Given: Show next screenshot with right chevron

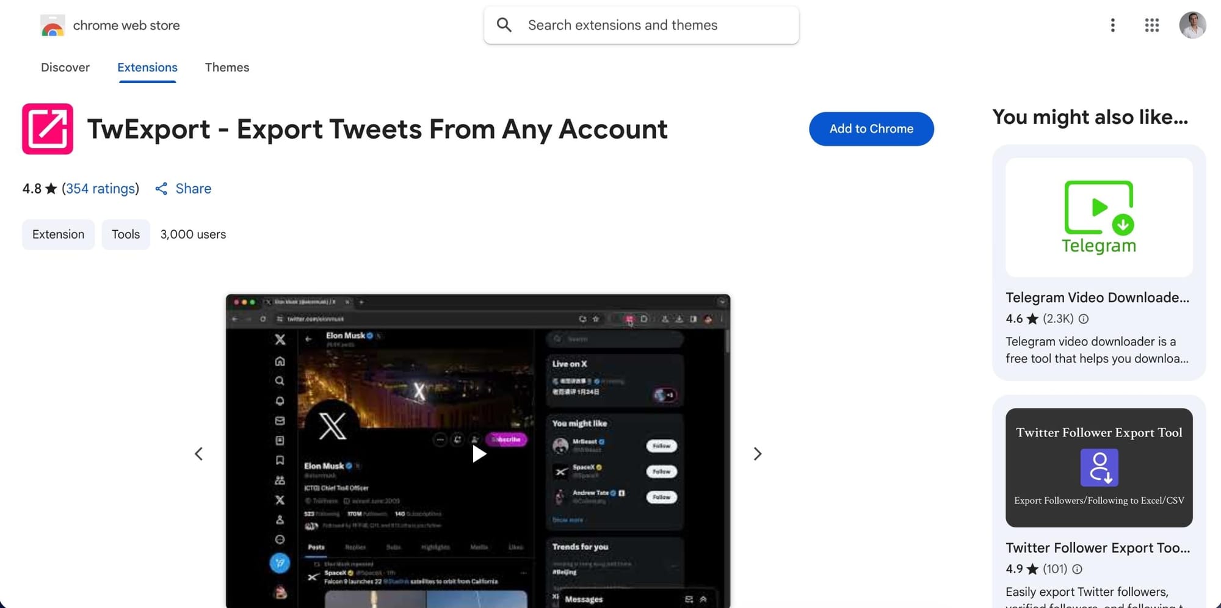Looking at the screenshot, I should (x=758, y=454).
